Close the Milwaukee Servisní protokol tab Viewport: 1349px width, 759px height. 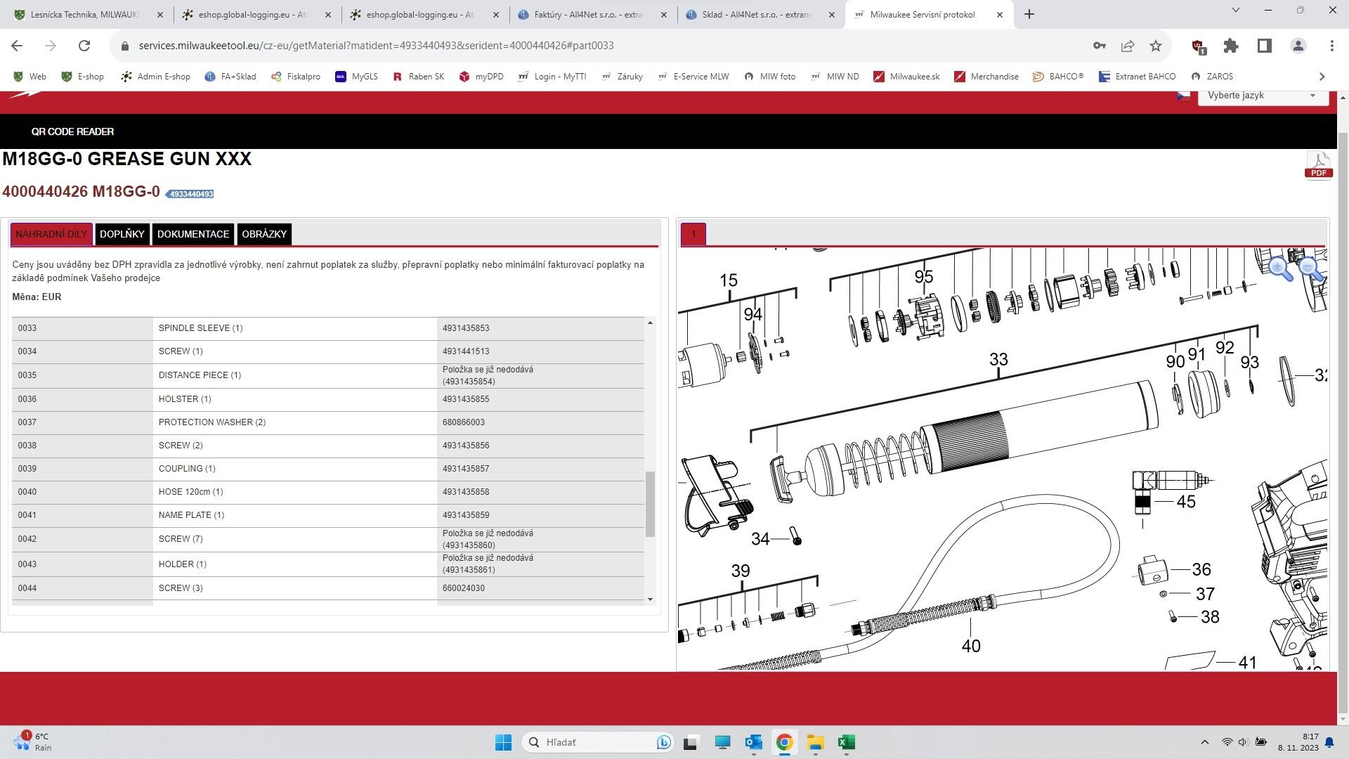(1000, 14)
